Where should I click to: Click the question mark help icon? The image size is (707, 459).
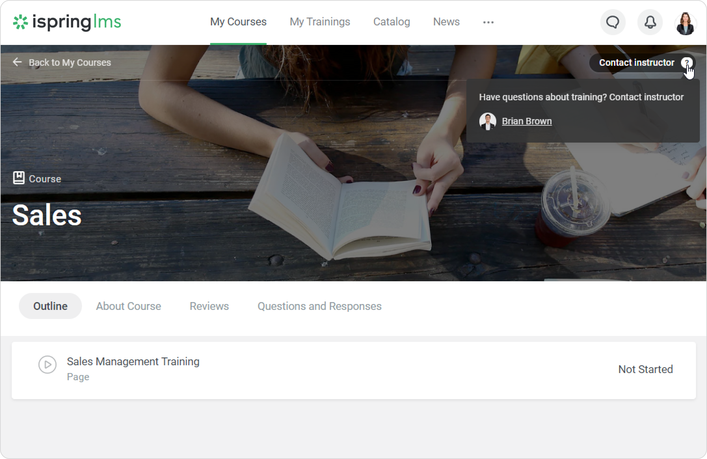tap(687, 62)
